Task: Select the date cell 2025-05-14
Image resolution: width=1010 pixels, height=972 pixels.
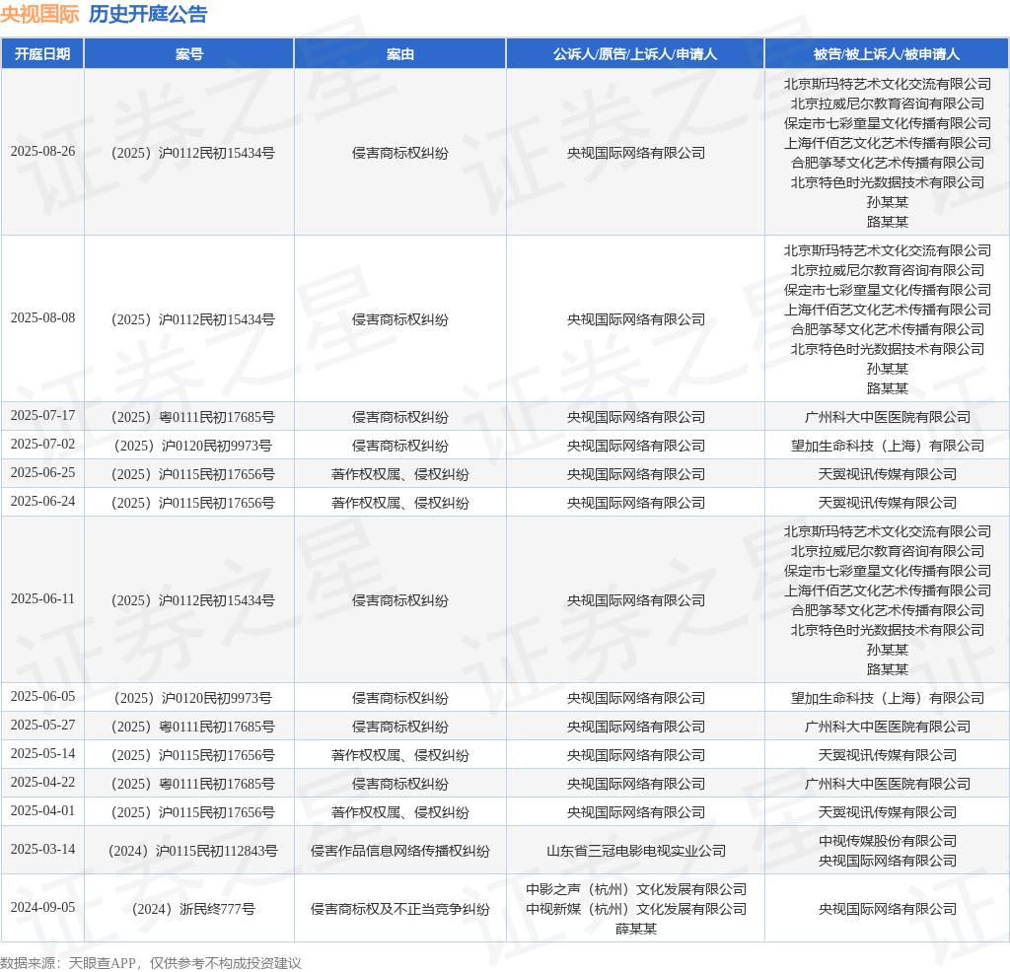Action: click(42, 754)
